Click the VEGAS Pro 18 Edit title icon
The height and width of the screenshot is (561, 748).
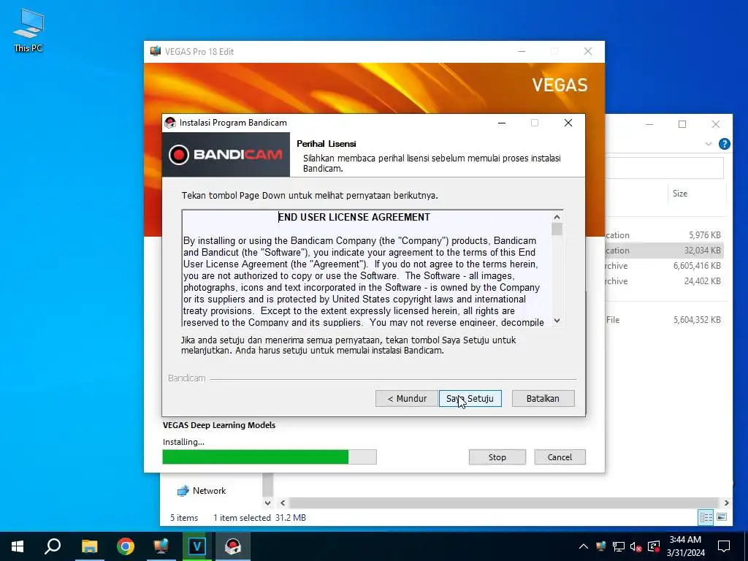155,51
